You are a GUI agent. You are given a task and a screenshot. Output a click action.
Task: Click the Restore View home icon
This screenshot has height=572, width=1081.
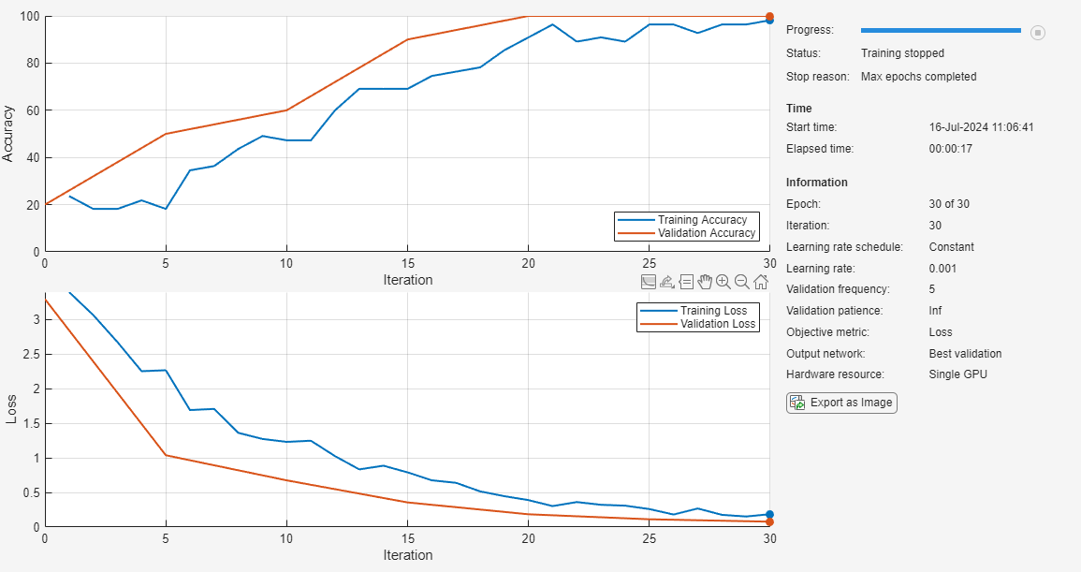tap(760, 281)
